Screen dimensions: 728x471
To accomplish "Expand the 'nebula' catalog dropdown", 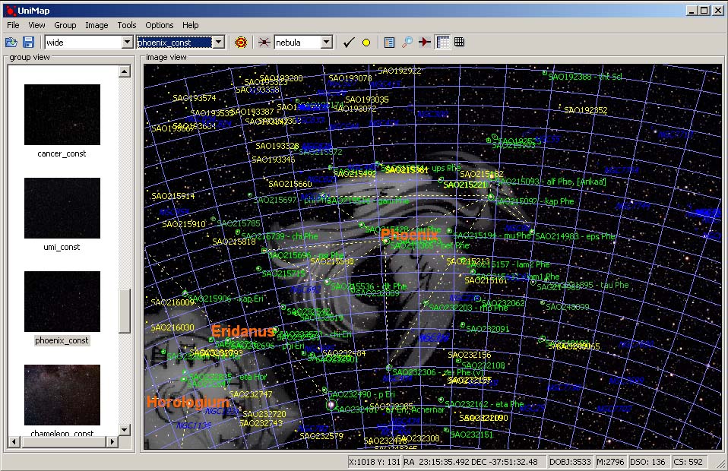I will coord(327,43).
